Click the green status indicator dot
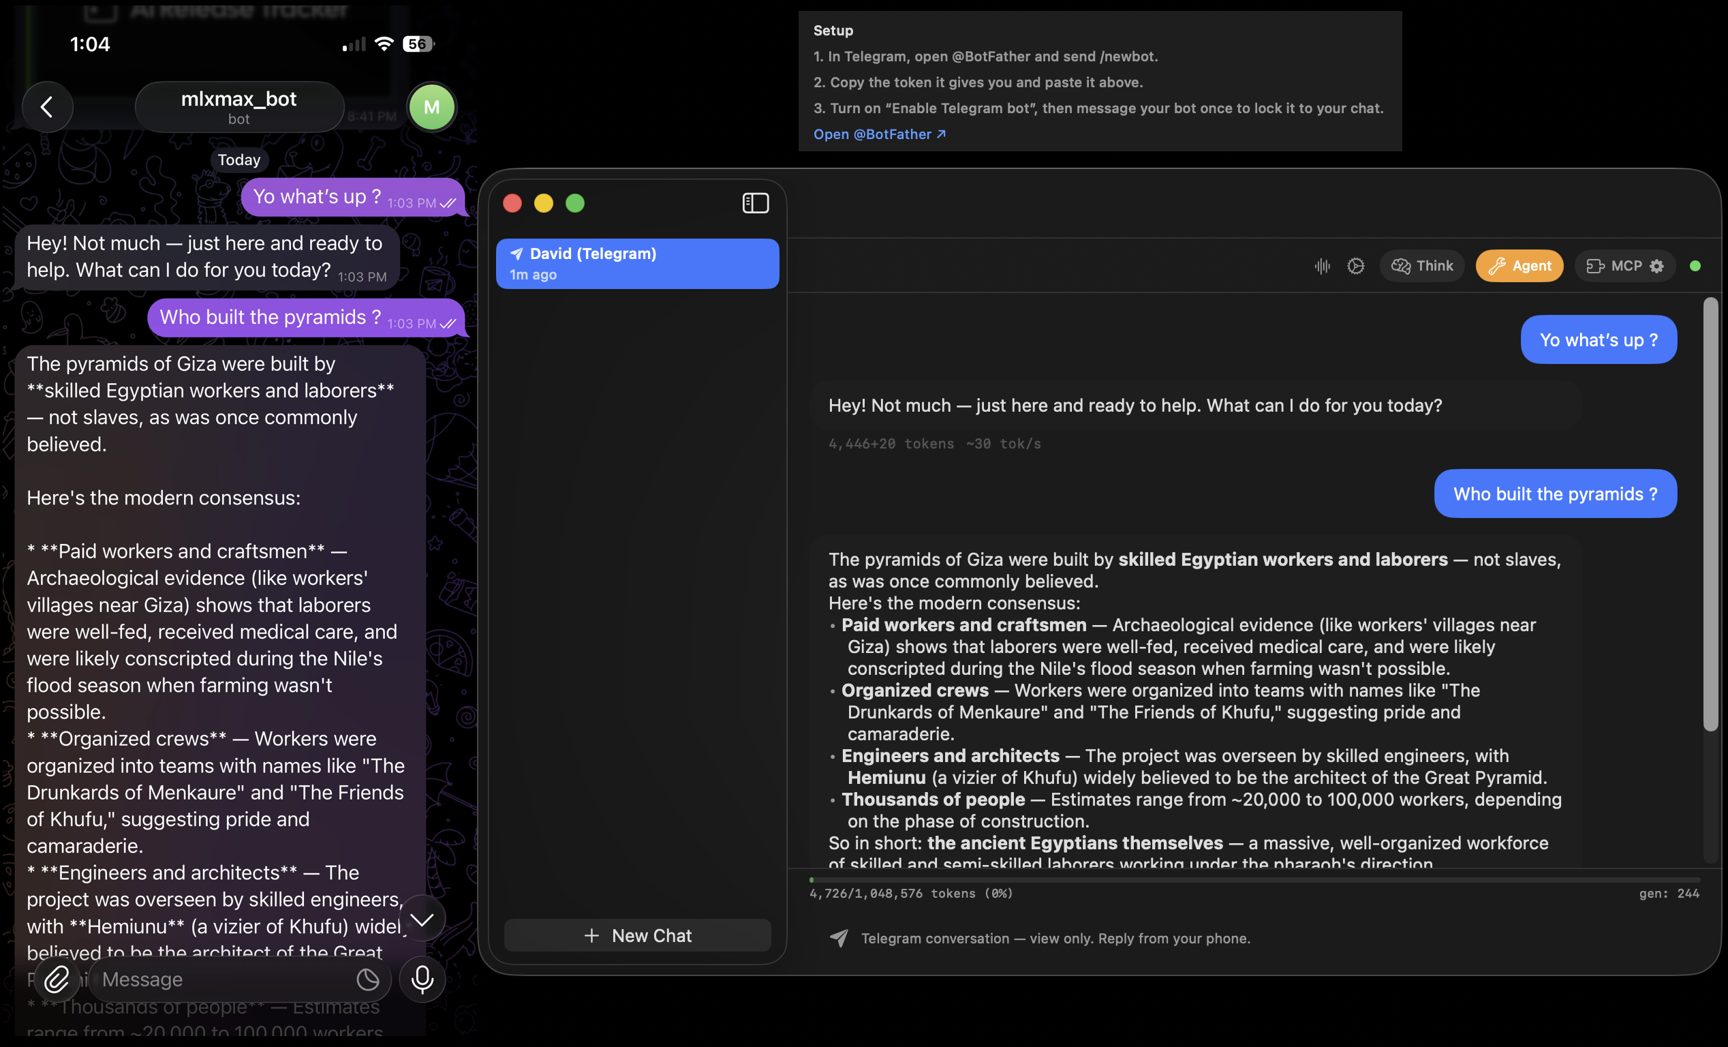Screen dimensions: 1728x1047 pyautogui.click(x=1695, y=266)
